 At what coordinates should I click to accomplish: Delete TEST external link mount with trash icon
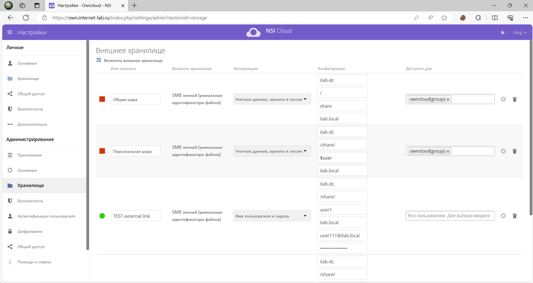(x=514, y=216)
